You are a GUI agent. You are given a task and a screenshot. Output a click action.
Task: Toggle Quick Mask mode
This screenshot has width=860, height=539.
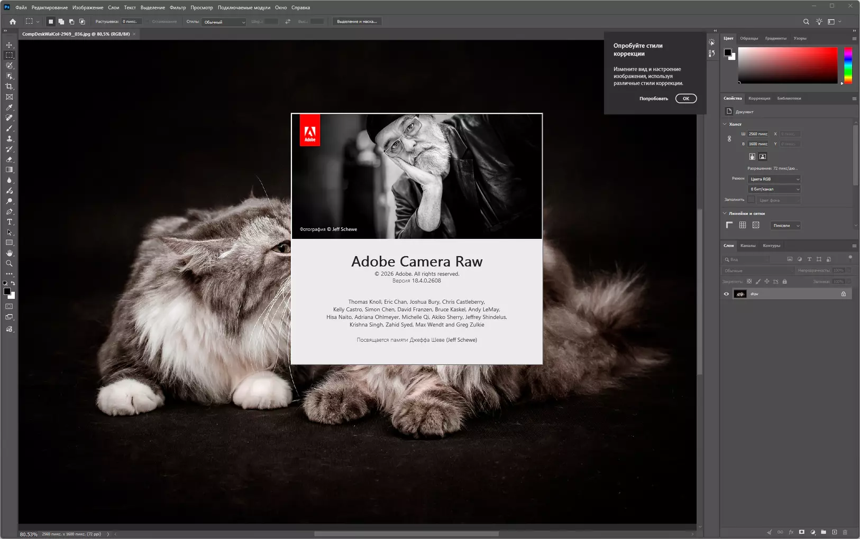10,306
